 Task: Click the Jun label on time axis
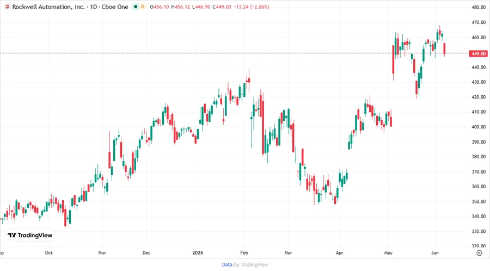[434, 252]
